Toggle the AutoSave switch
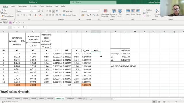 click(5, 22)
